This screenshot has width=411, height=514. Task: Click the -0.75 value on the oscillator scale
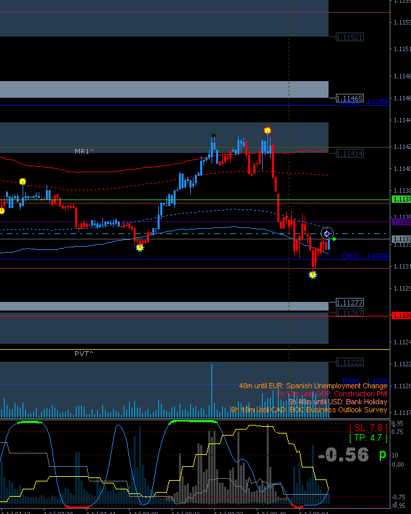[x=399, y=497]
